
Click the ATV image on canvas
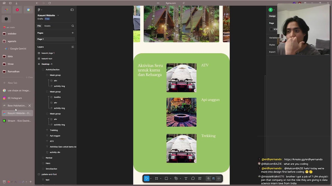(x=181, y=78)
